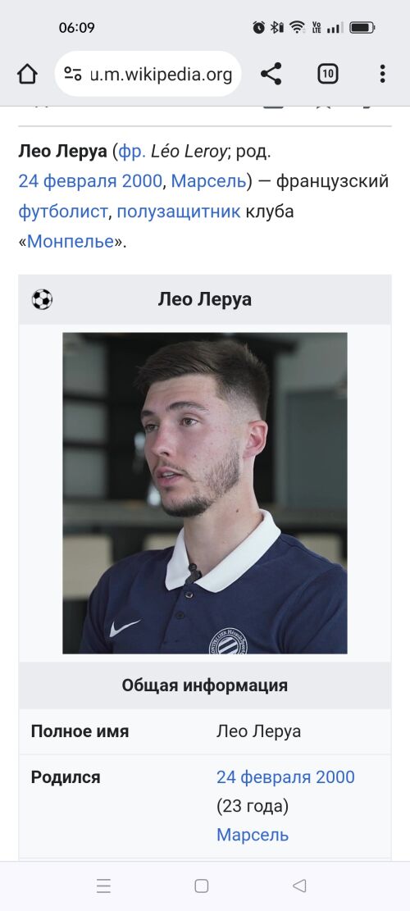Open the birth date link in infobox
The image size is (410, 911).
point(285,777)
